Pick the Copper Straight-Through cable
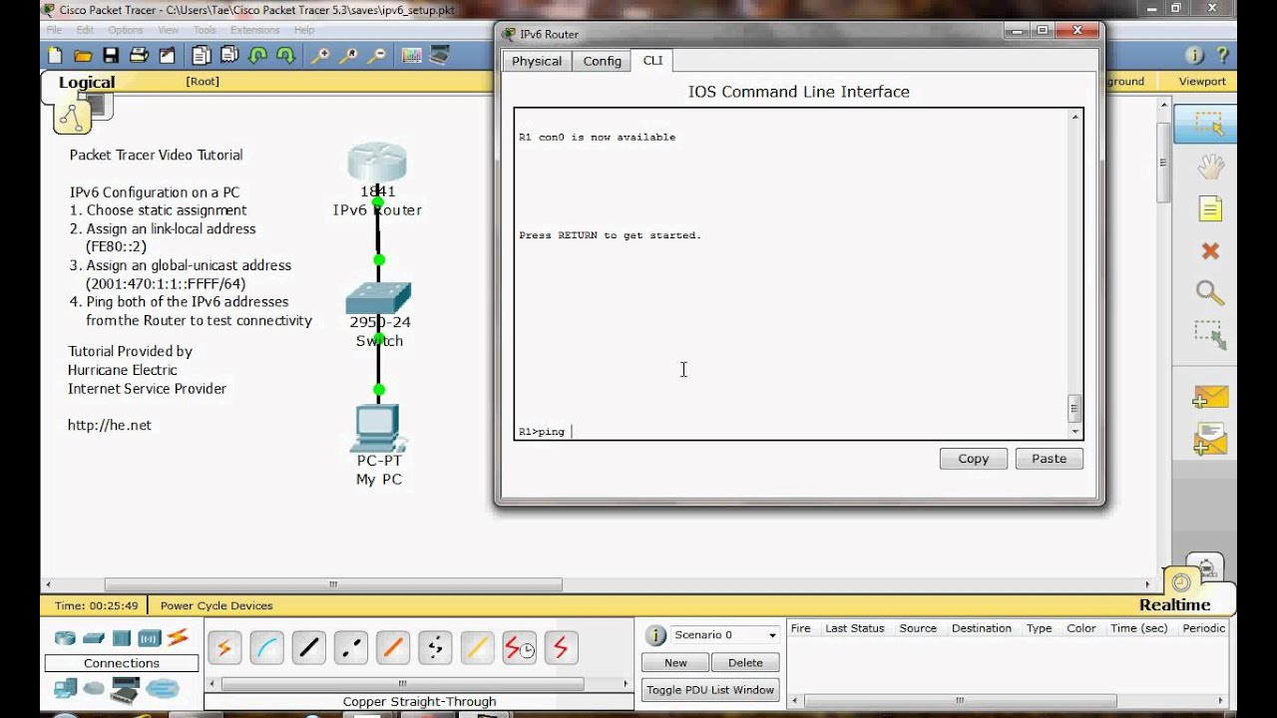The height and width of the screenshot is (718, 1277). [308, 648]
